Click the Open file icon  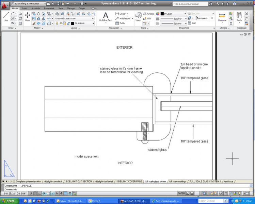pos(53,4)
